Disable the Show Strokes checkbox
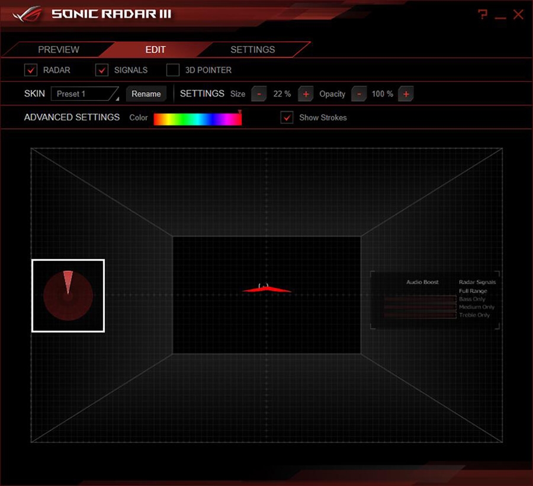 tap(287, 117)
